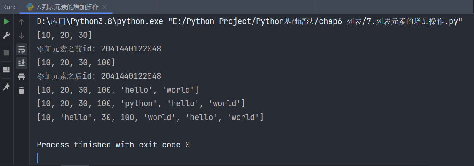The image size is (474, 166).
Task: Click the Restore Layout icon
Action: 6,70
